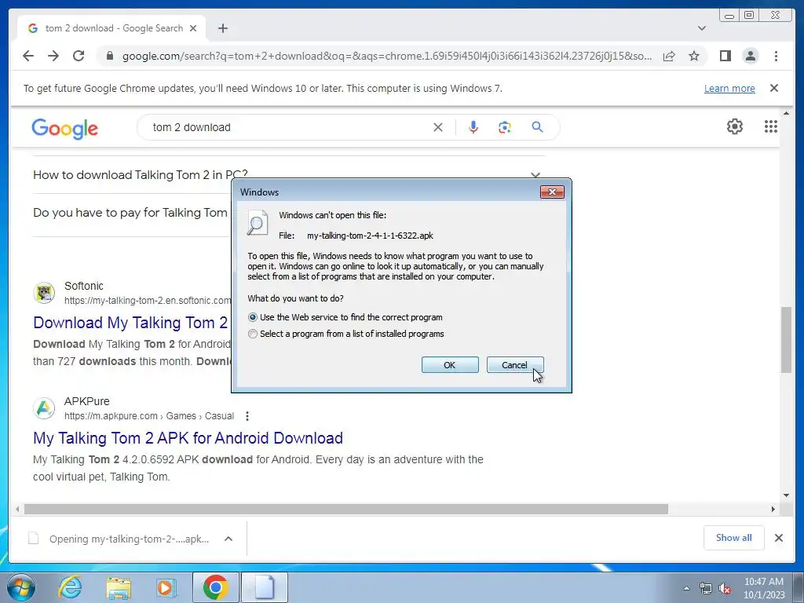Open Chrome's three-dot menu
This screenshot has width=804, height=603.
coord(776,56)
